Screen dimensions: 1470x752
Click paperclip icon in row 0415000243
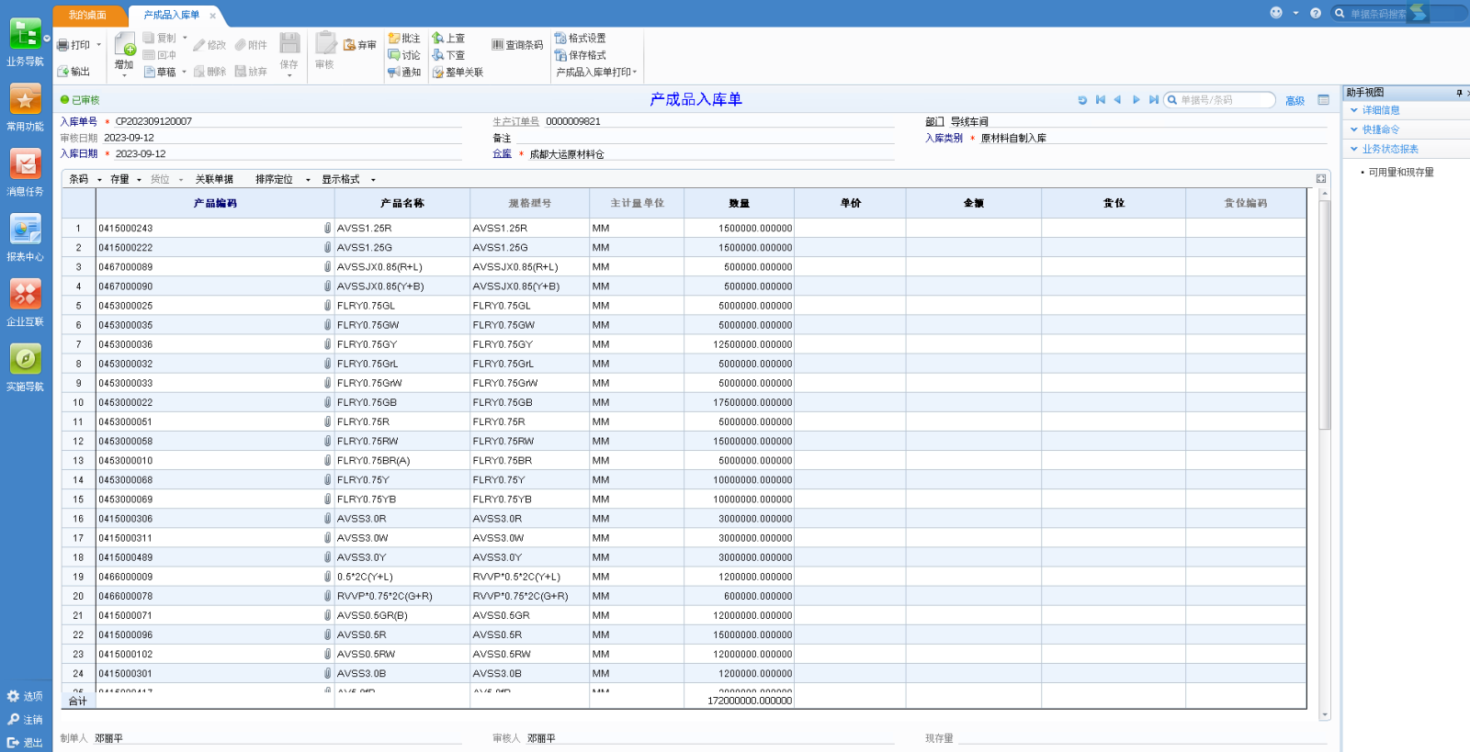click(x=327, y=228)
